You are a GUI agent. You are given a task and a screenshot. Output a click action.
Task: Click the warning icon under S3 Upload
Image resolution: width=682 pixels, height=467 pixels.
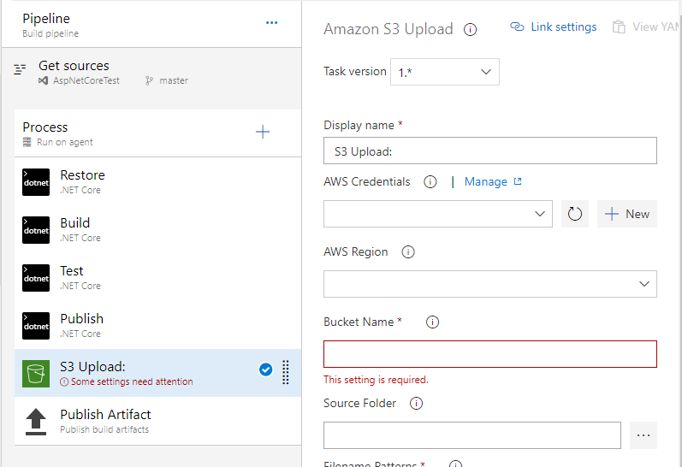click(x=64, y=381)
